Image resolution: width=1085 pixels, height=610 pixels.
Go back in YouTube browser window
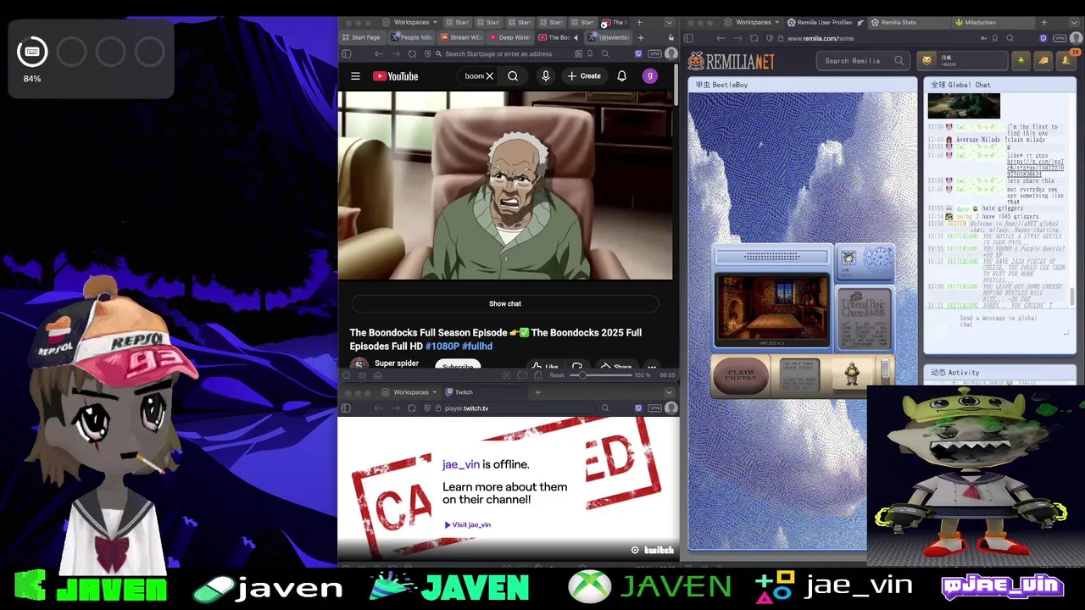pyautogui.click(x=378, y=53)
